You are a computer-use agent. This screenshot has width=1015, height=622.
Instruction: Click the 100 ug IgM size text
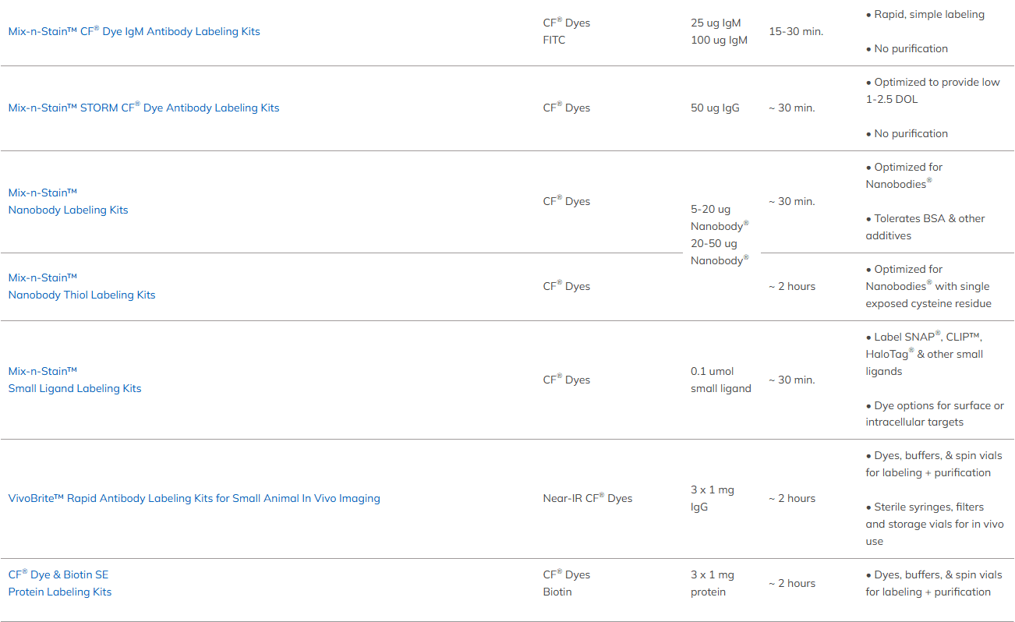tap(719, 40)
